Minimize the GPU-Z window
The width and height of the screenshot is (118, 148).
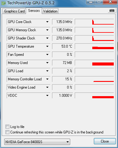(91, 2)
